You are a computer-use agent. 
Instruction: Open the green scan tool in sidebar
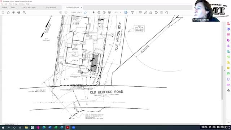tap(228, 73)
